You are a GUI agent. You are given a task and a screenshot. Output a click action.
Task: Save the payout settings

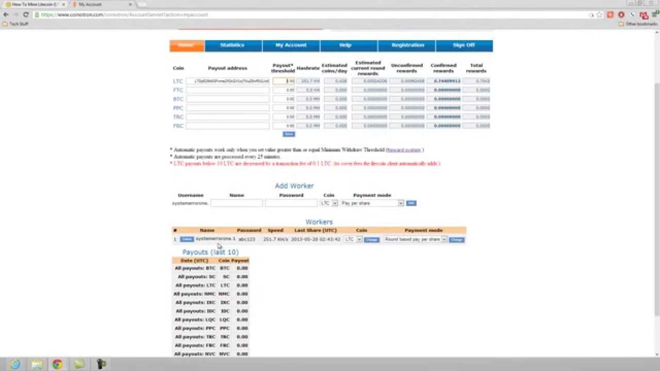tap(289, 134)
